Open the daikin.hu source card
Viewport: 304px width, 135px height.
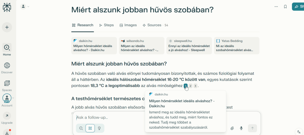[94, 46]
